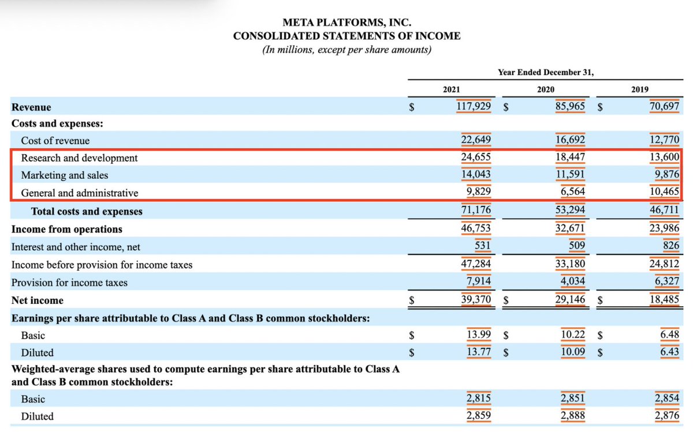The image size is (693, 432).
Task: Select 2020 cost of revenue 16,692
Action: [x=570, y=140]
